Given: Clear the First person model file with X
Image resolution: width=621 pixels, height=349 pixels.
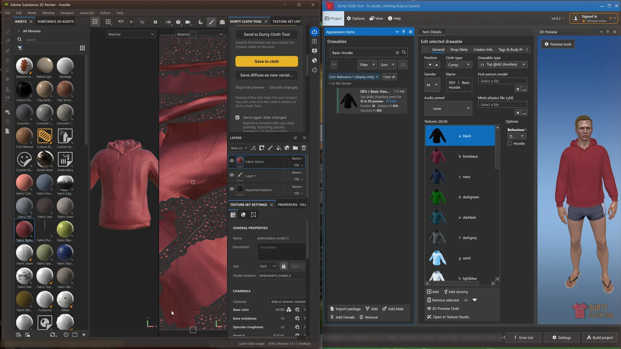Looking at the screenshot, I should tap(518, 89).
